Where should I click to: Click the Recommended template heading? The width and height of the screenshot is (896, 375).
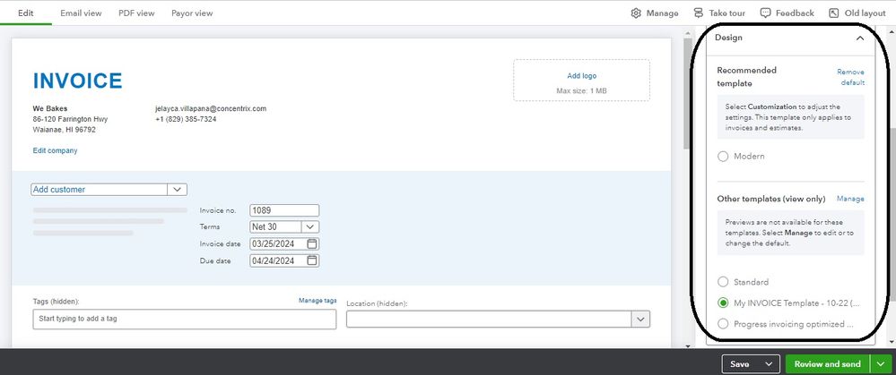point(747,77)
